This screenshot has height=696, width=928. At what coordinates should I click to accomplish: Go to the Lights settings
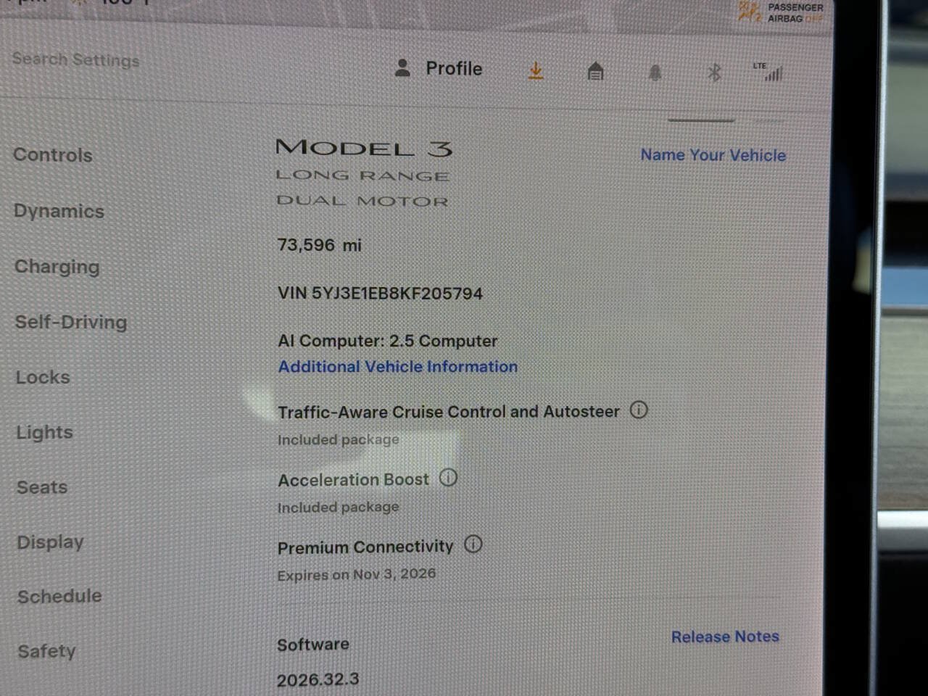pos(45,432)
